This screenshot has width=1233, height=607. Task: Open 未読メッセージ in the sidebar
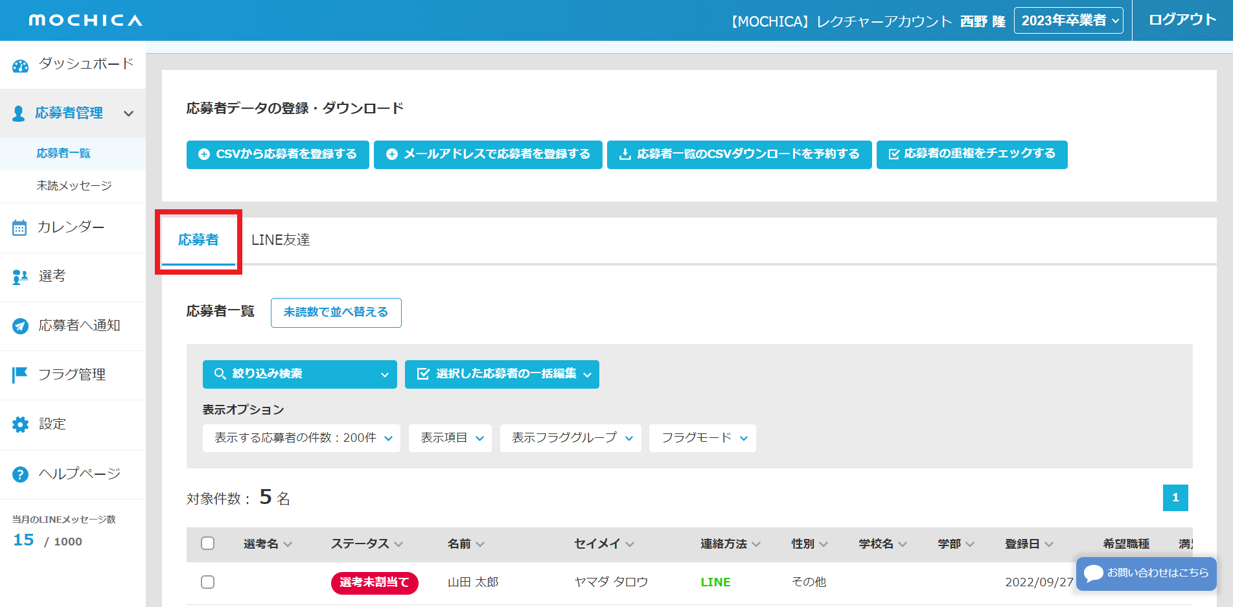coord(74,186)
